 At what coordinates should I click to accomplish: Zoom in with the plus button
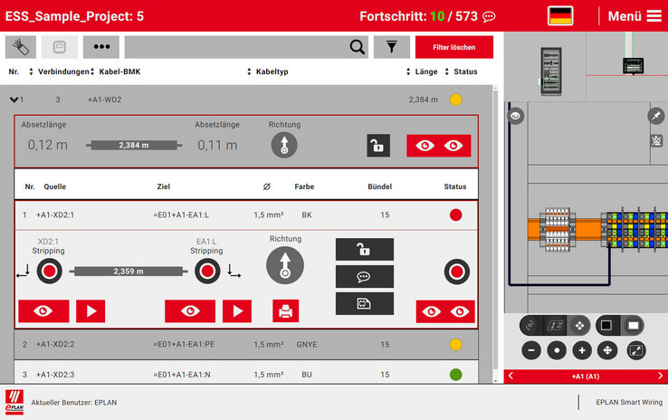[582, 350]
